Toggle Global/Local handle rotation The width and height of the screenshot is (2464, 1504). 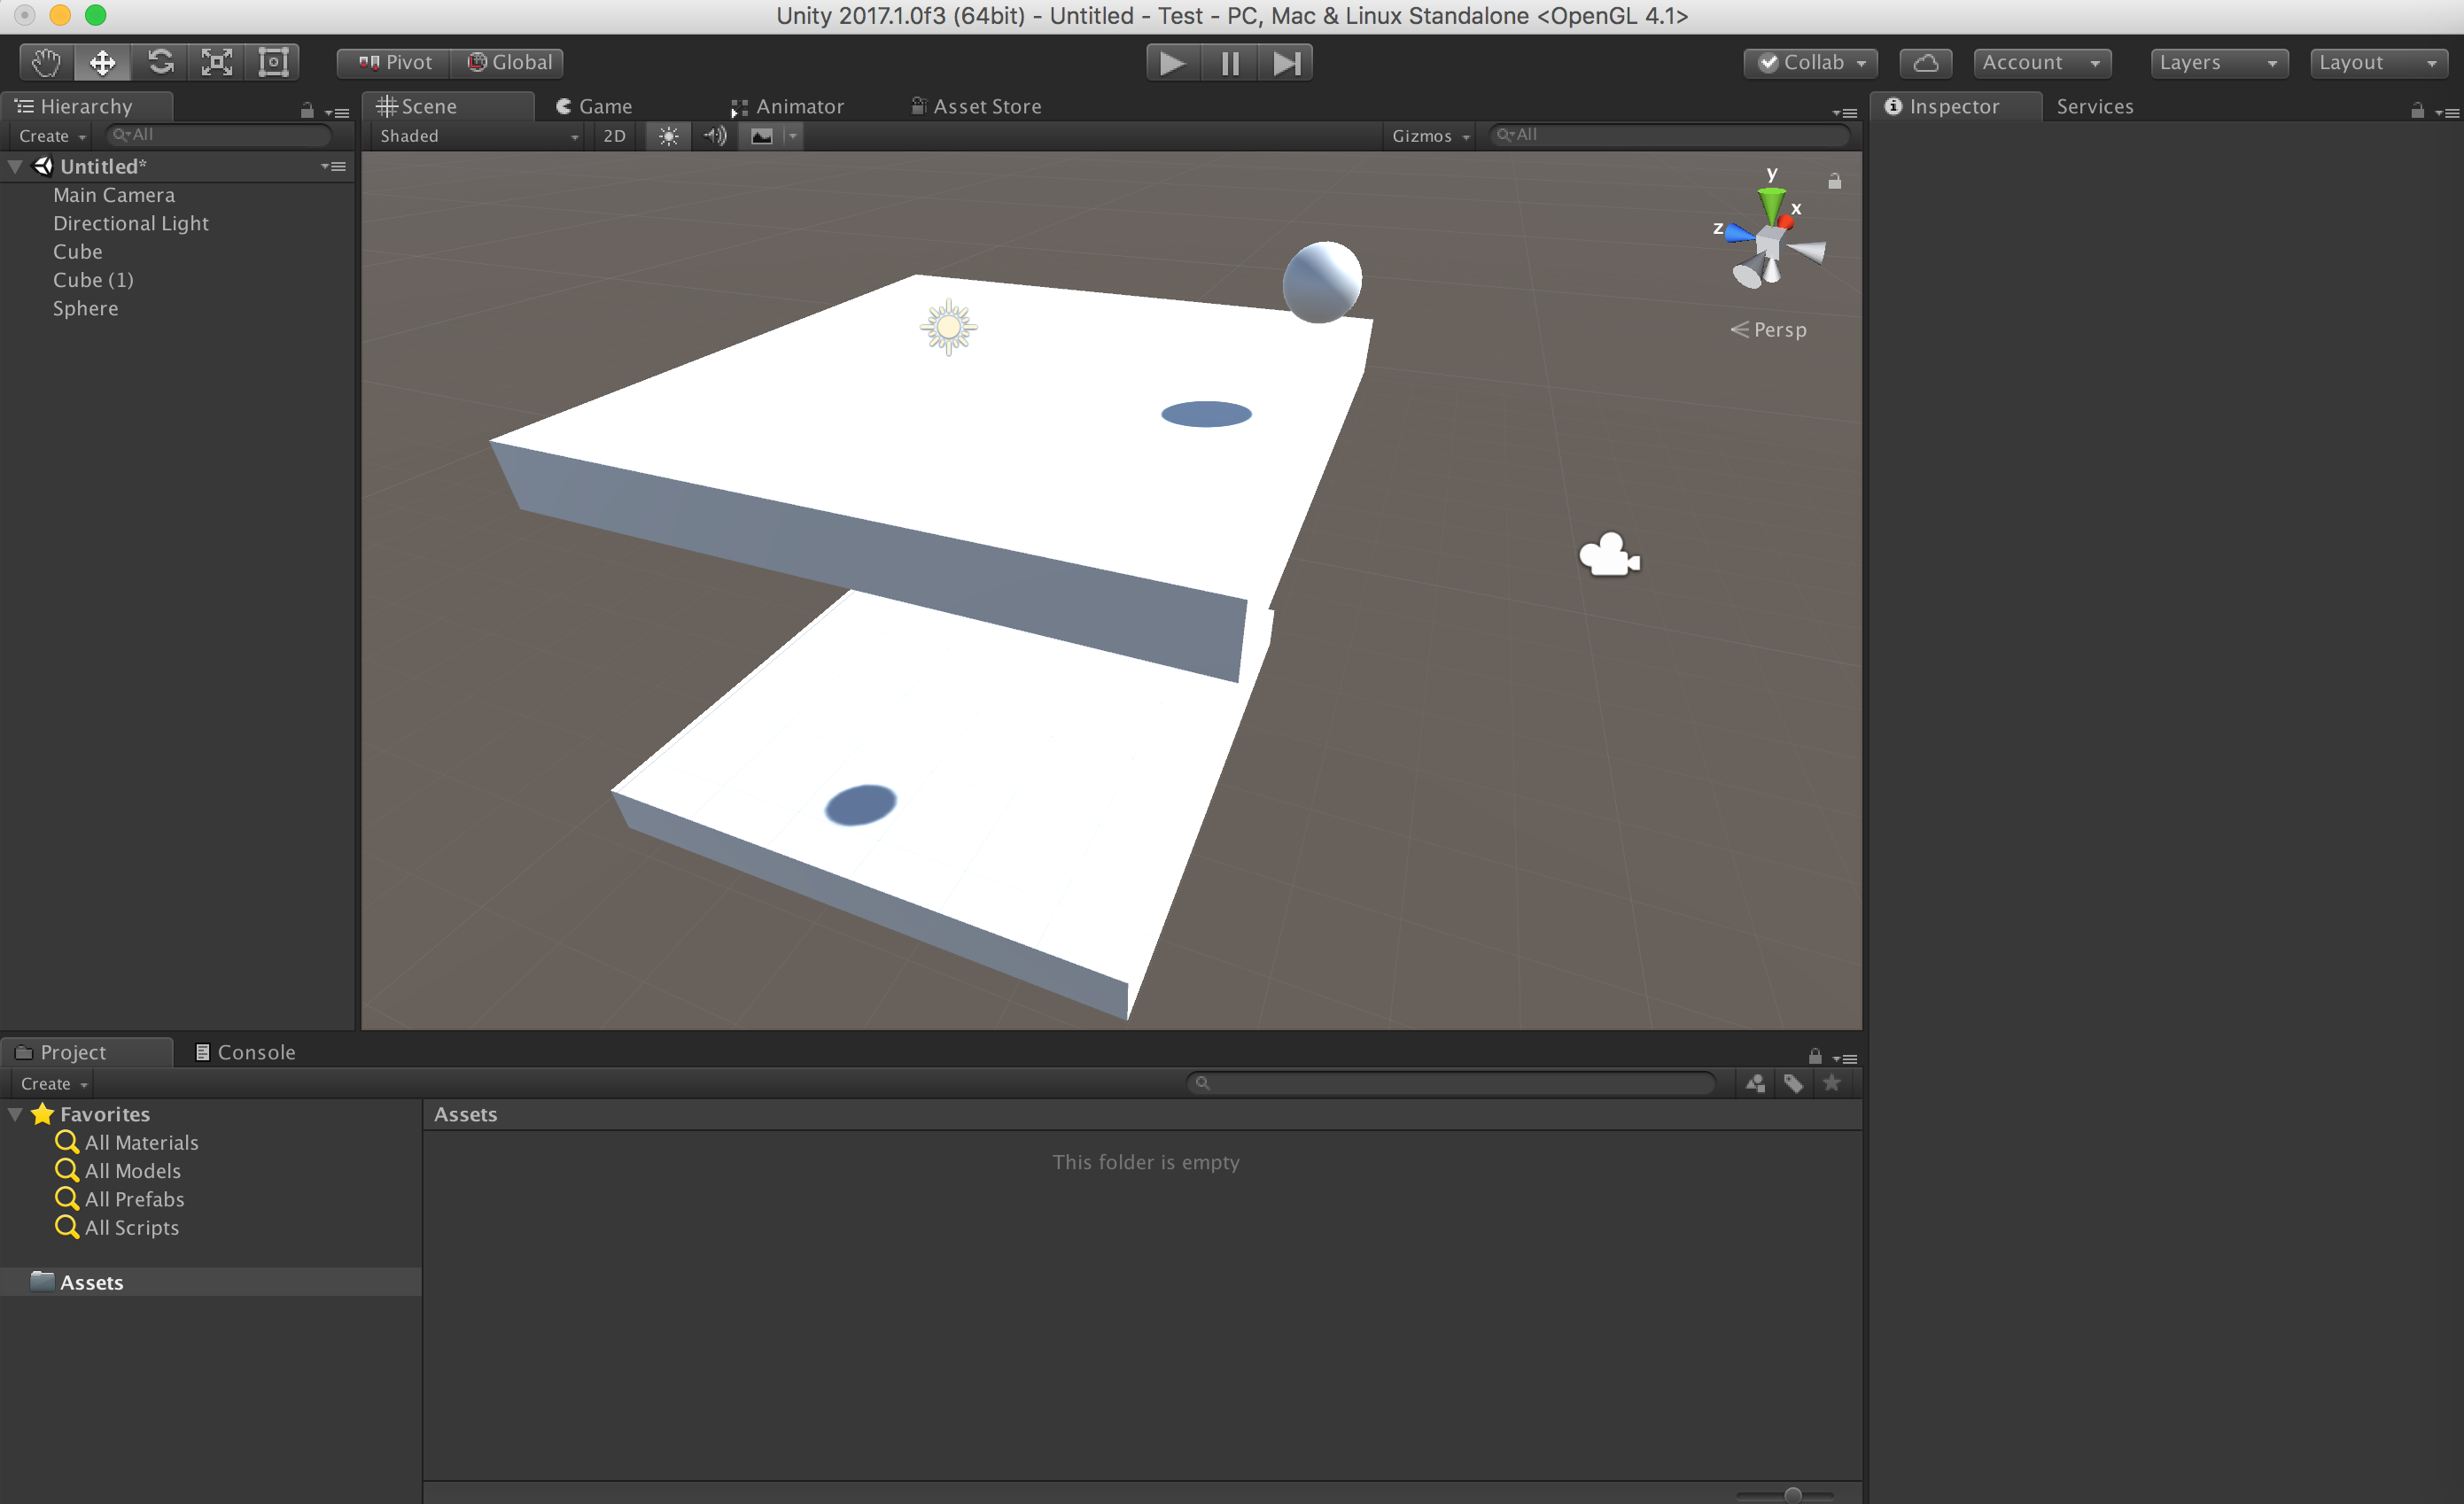pyautogui.click(x=508, y=62)
